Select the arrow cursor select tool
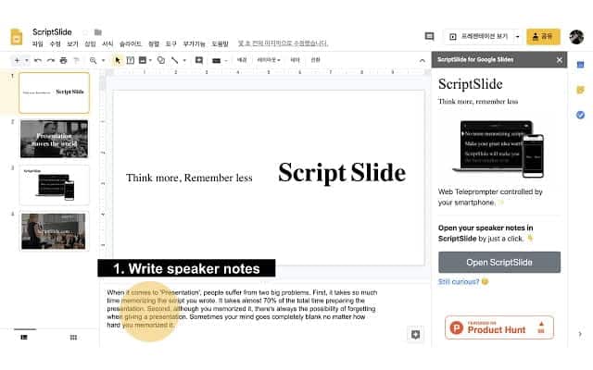The height and width of the screenshot is (370, 593). pos(118,60)
